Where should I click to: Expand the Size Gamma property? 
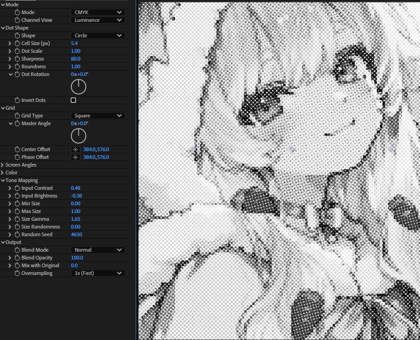coord(10,219)
